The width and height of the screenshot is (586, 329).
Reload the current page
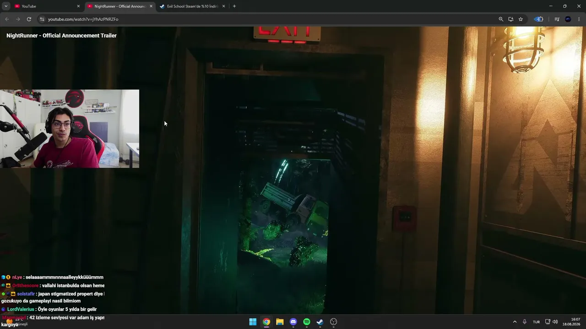(29, 19)
